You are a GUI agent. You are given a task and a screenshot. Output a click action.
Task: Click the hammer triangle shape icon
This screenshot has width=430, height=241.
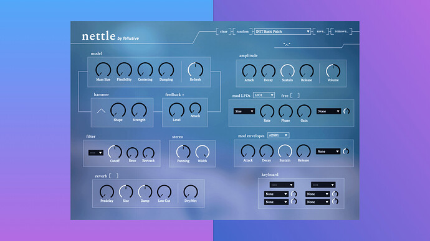[101, 111]
